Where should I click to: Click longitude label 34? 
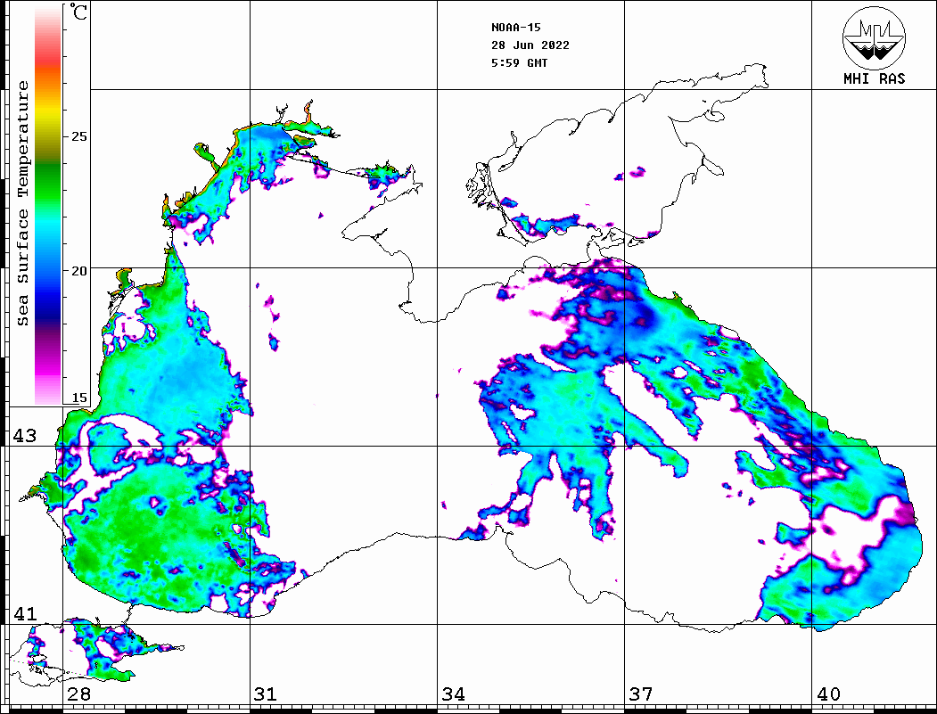[x=454, y=694]
